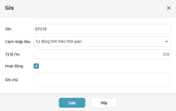Click the Tên input field

(102, 29)
